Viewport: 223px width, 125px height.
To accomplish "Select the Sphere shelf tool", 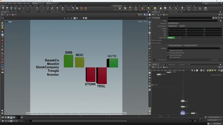I will click(7, 9).
